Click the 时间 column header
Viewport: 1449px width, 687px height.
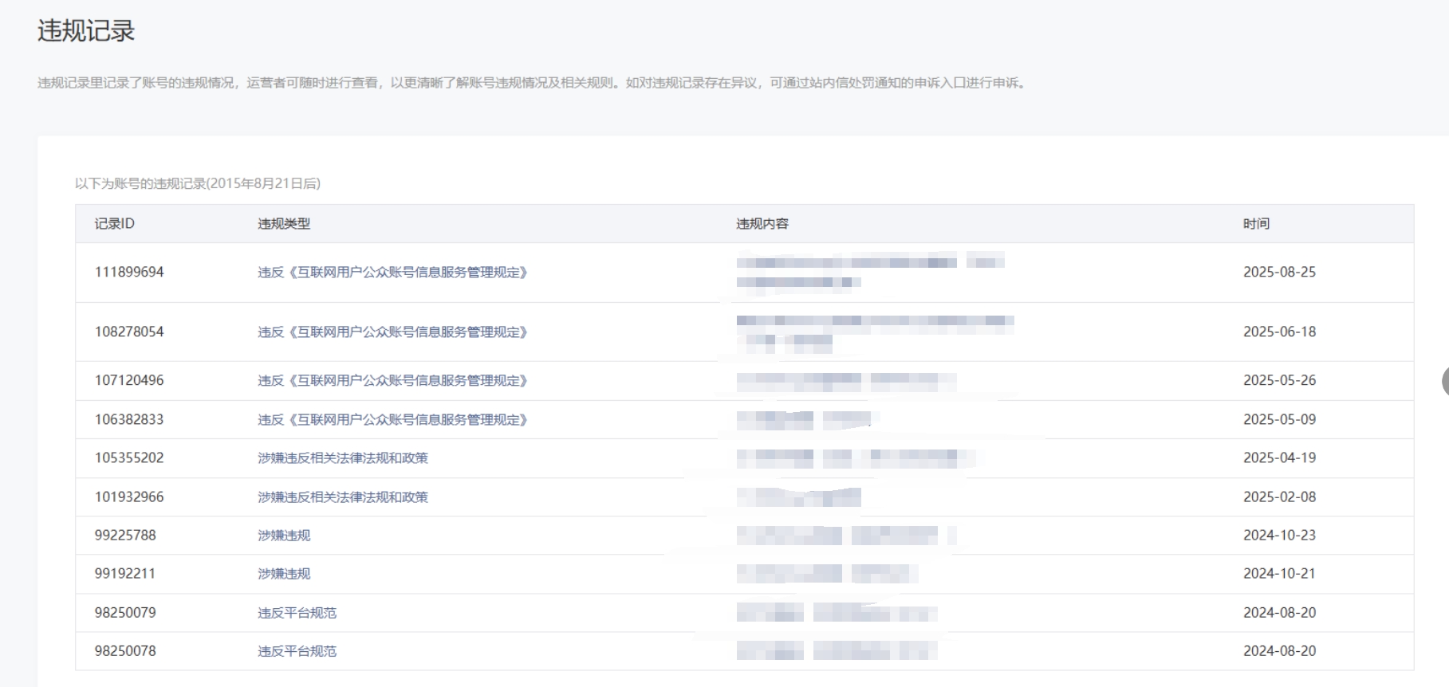click(x=1255, y=224)
